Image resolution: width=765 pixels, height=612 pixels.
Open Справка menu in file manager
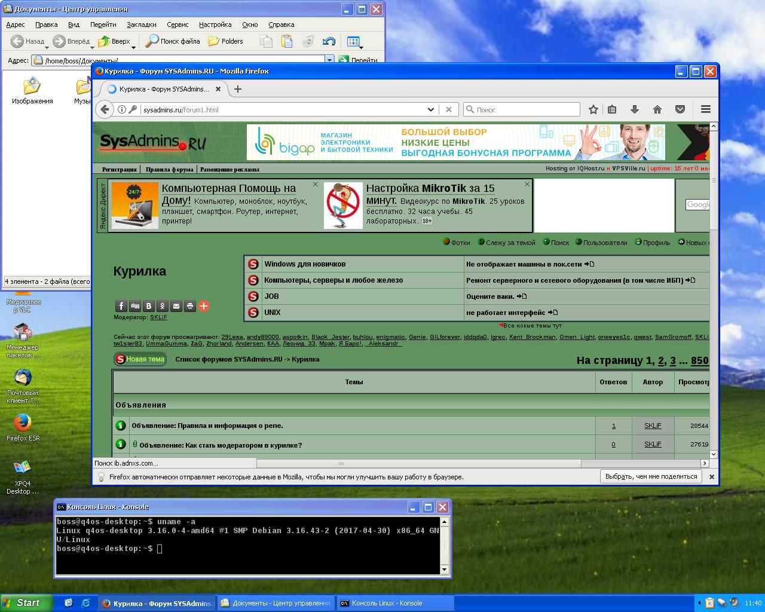(281, 25)
